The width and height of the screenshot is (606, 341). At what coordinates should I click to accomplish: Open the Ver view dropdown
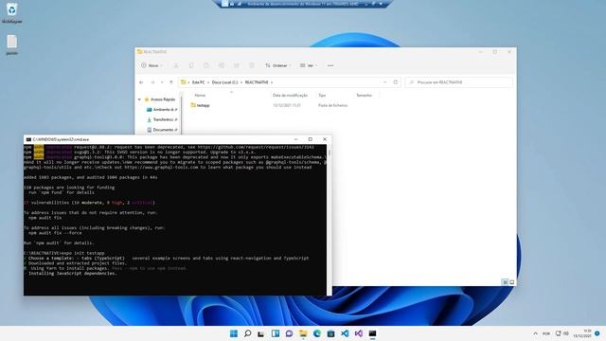[x=309, y=65]
